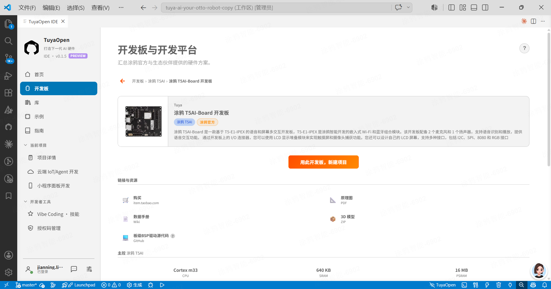
Task: Open editor More Actions ellipsis
Action: [x=543, y=21]
